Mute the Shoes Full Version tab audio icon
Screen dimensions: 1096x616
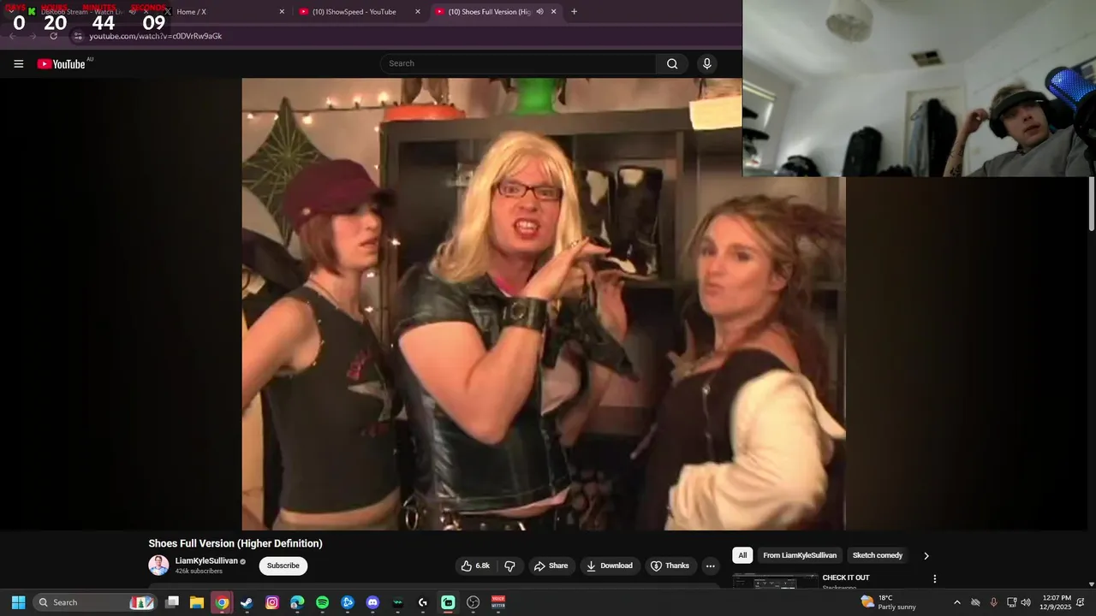[x=540, y=12]
